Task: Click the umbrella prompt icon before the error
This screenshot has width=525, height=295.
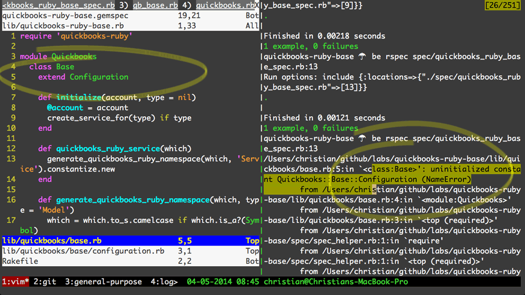Action: [363, 138]
